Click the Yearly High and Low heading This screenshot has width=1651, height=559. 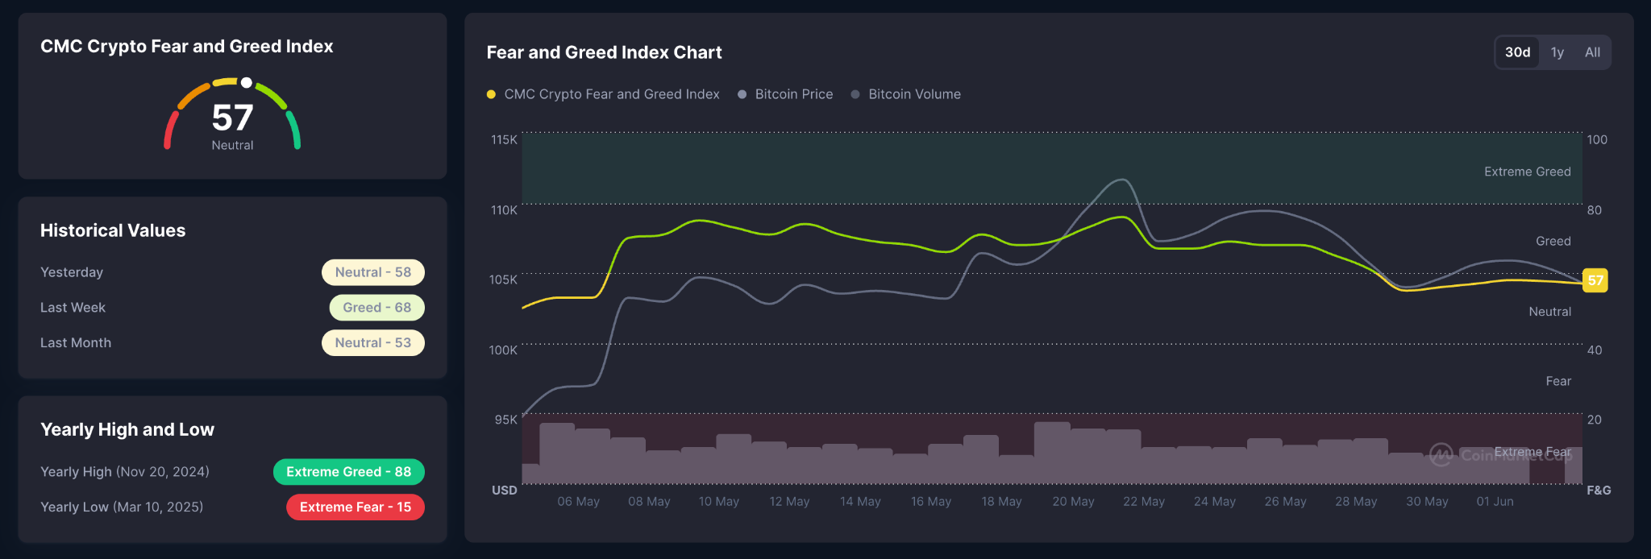tap(127, 429)
